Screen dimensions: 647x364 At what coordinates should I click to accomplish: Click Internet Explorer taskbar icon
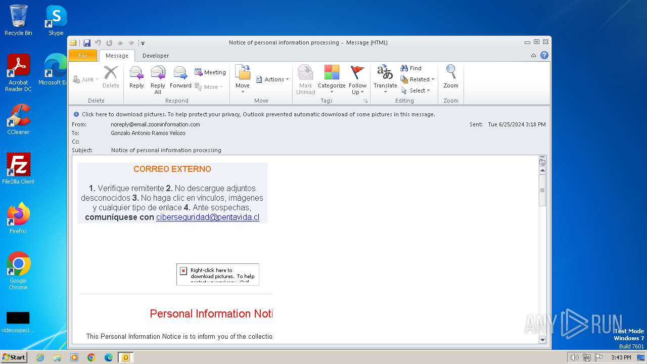click(x=40, y=357)
